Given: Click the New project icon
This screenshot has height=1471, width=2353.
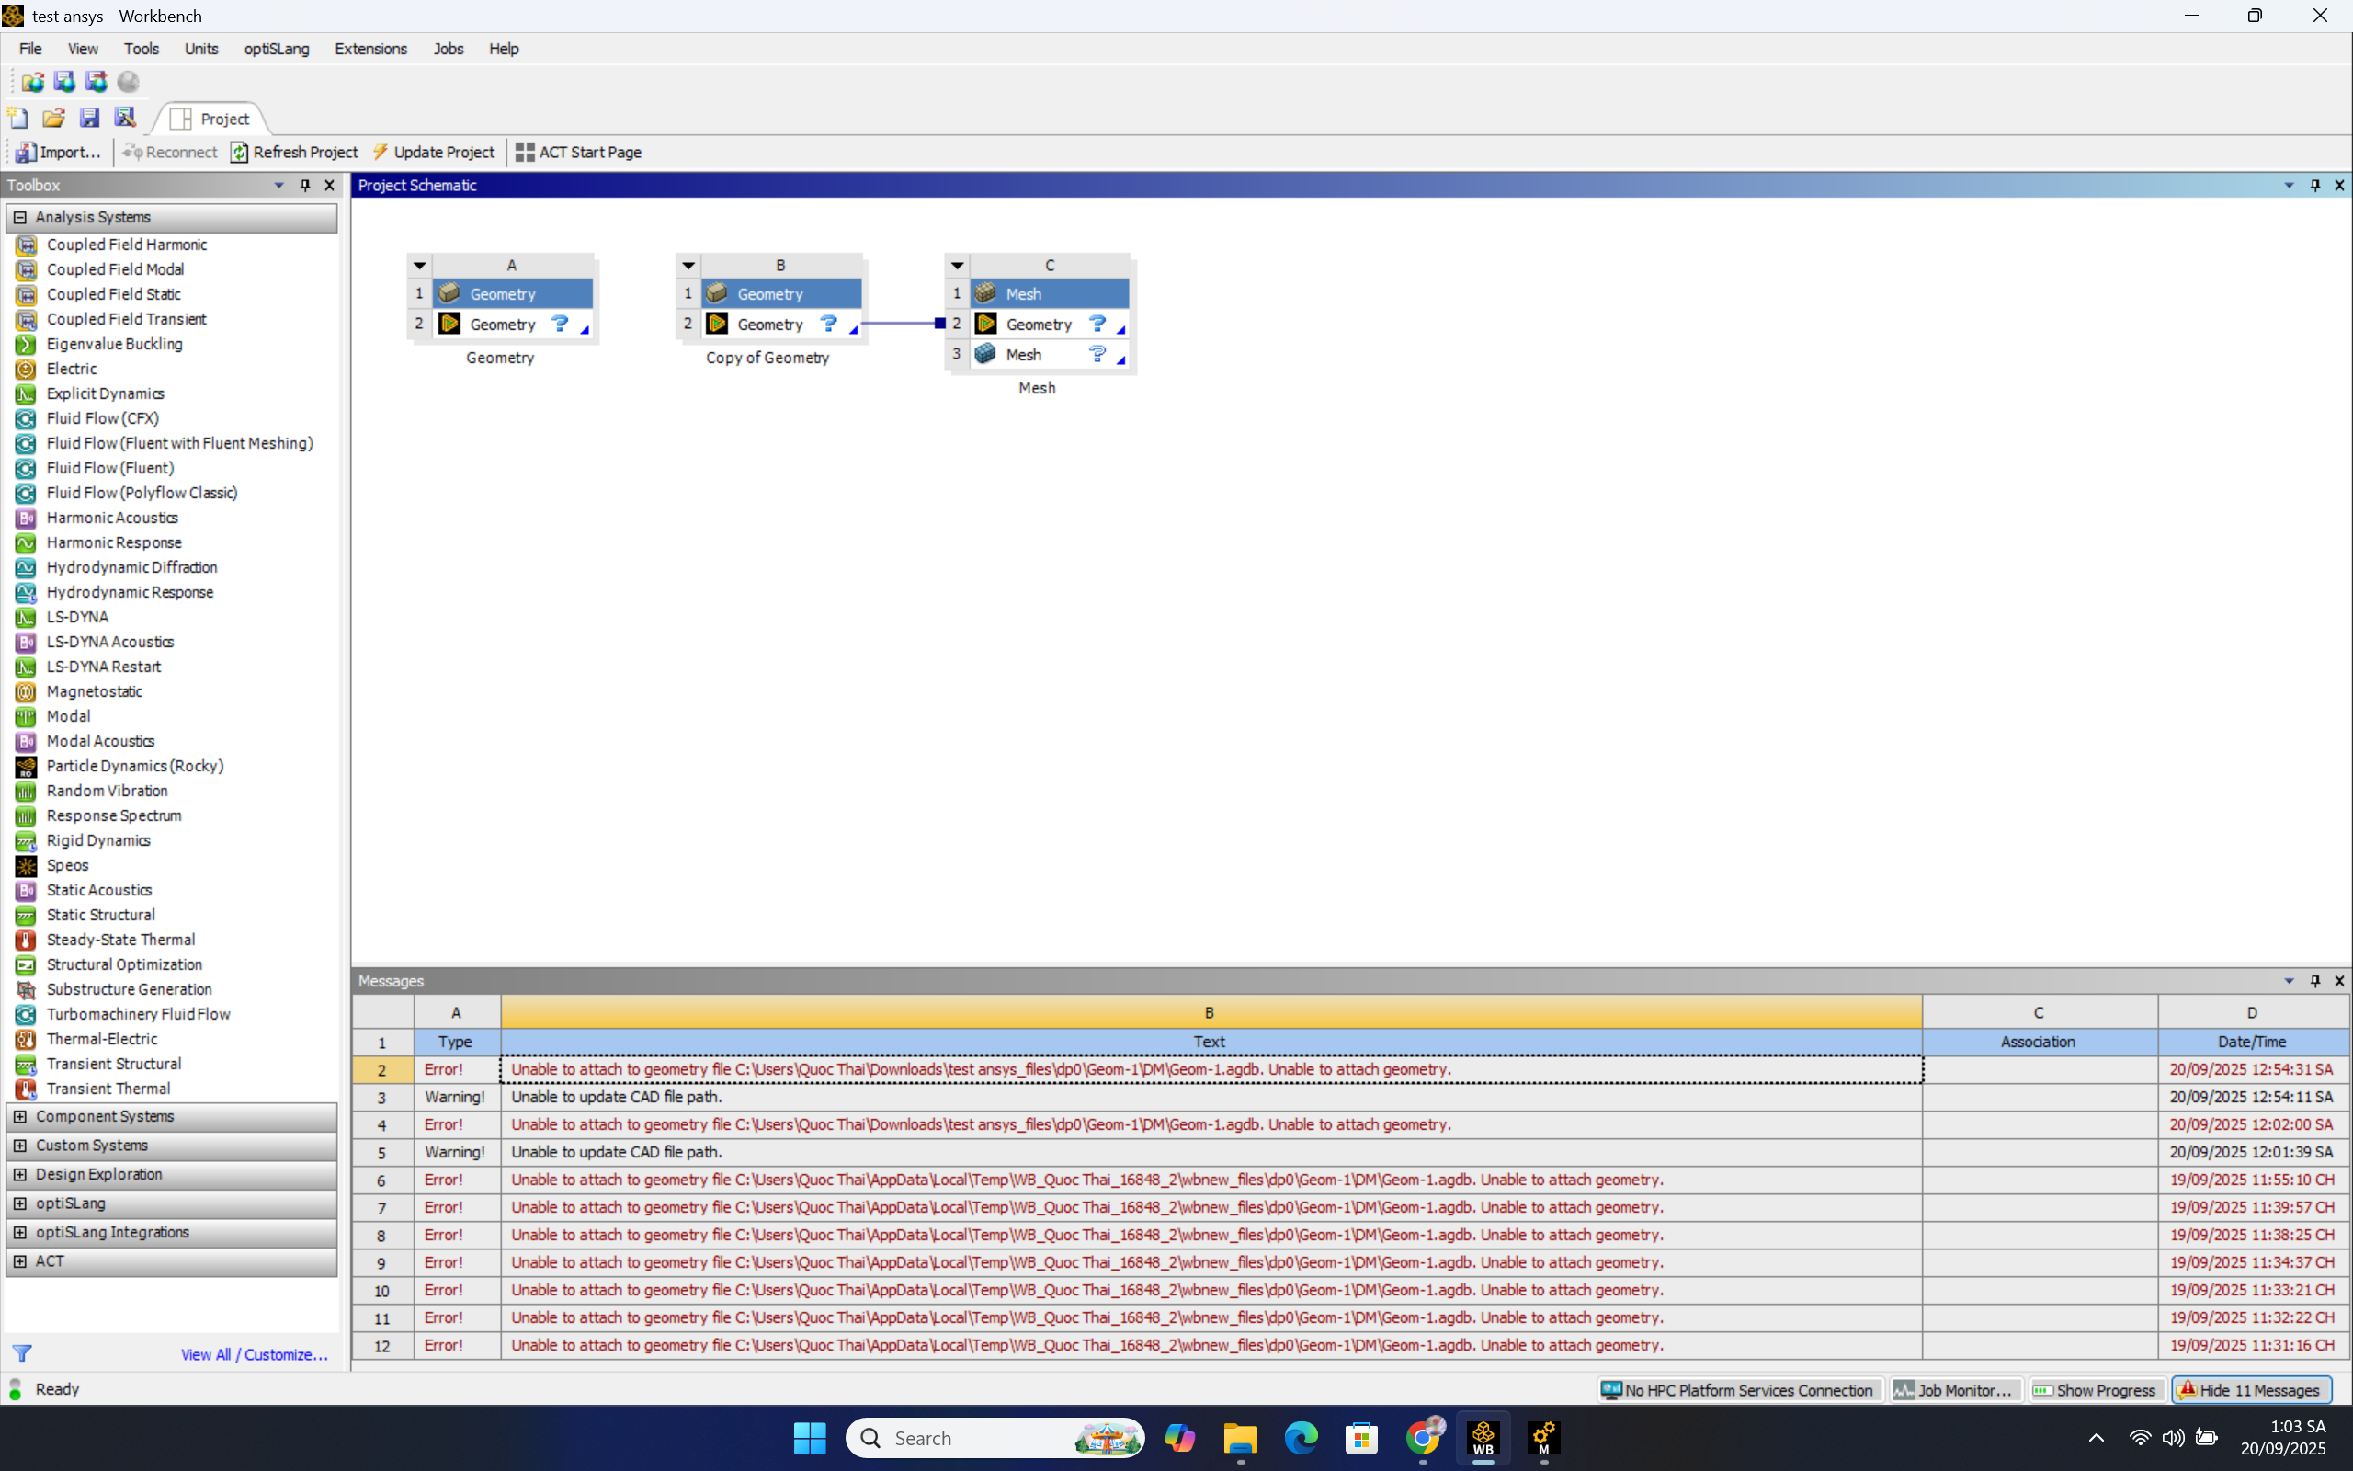Looking at the screenshot, I should coord(18,119).
